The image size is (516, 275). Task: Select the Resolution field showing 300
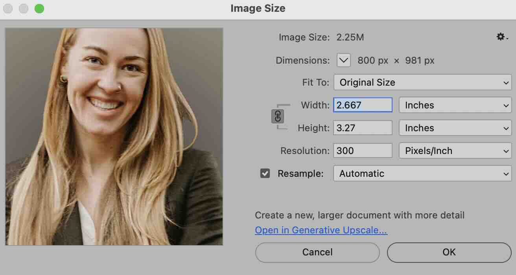coord(362,150)
